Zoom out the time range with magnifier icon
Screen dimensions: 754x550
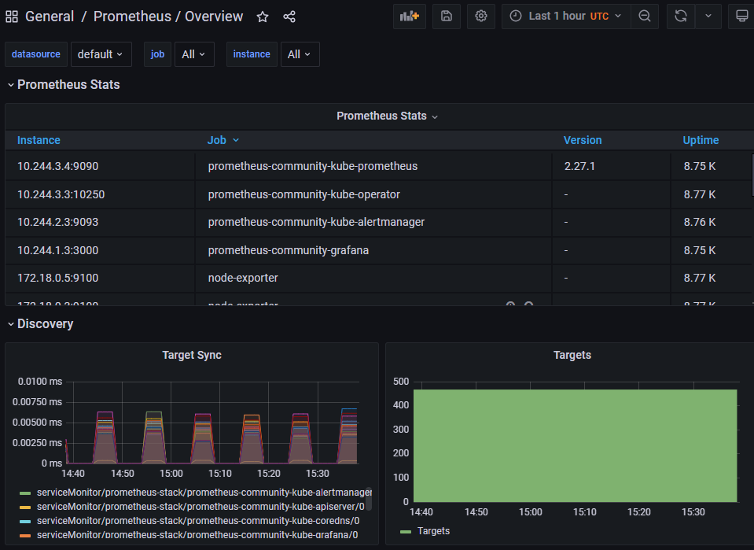645,16
